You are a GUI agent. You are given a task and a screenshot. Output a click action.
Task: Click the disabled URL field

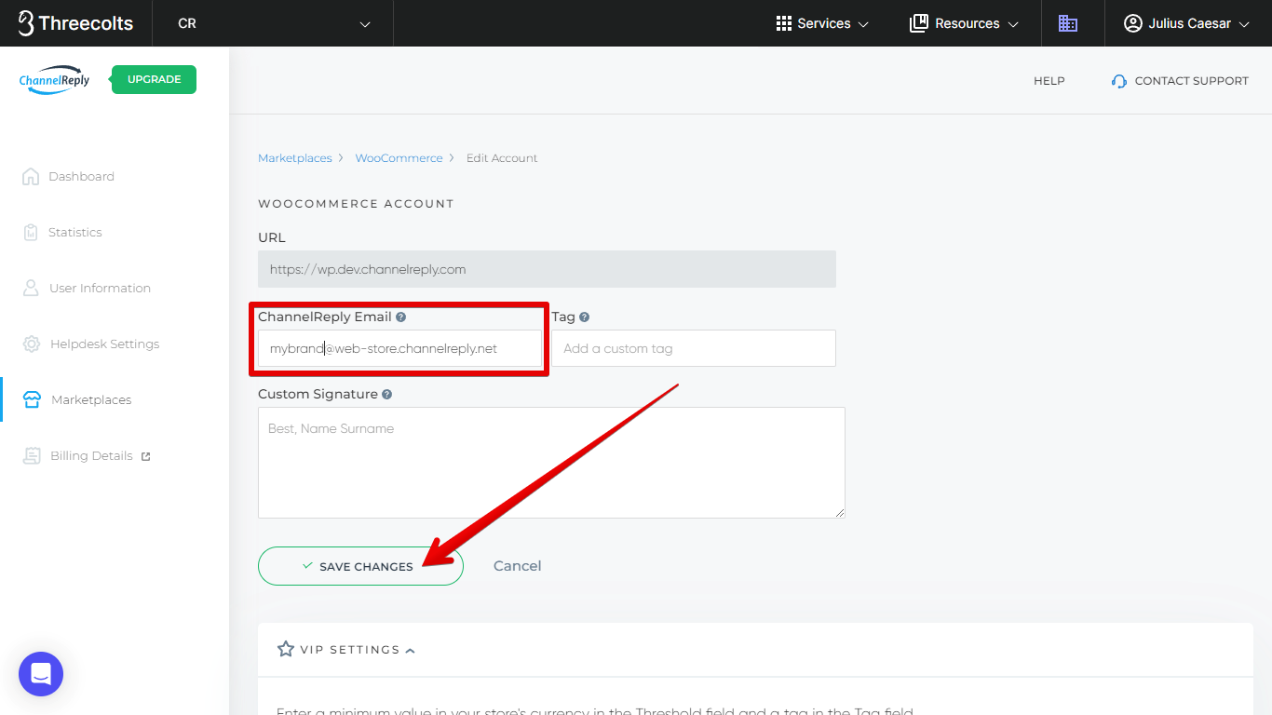click(x=547, y=269)
